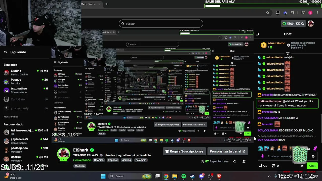Open CarloGato offline channel
This screenshot has width=322, height=181.
26,99
